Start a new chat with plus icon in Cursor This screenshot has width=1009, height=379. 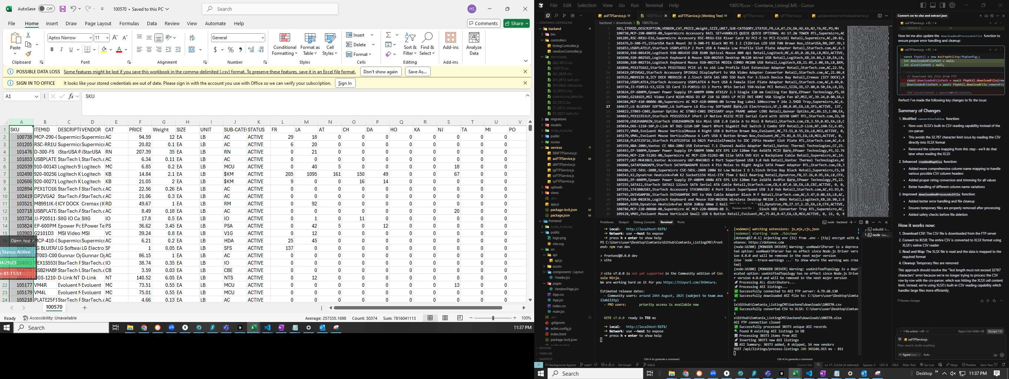tap(980, 16)
